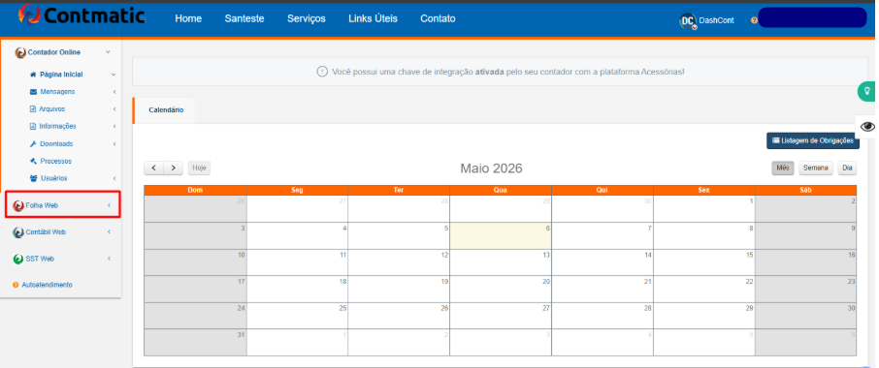Open the Mensagens sidebar link
The width and height of the screenshot is (879, 368).
click(57, 92)
